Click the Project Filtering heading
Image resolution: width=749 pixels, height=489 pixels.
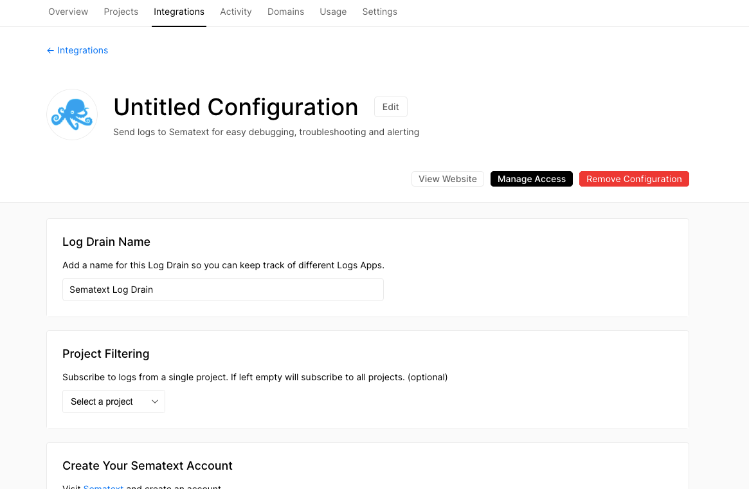click(x=106, y=354)
